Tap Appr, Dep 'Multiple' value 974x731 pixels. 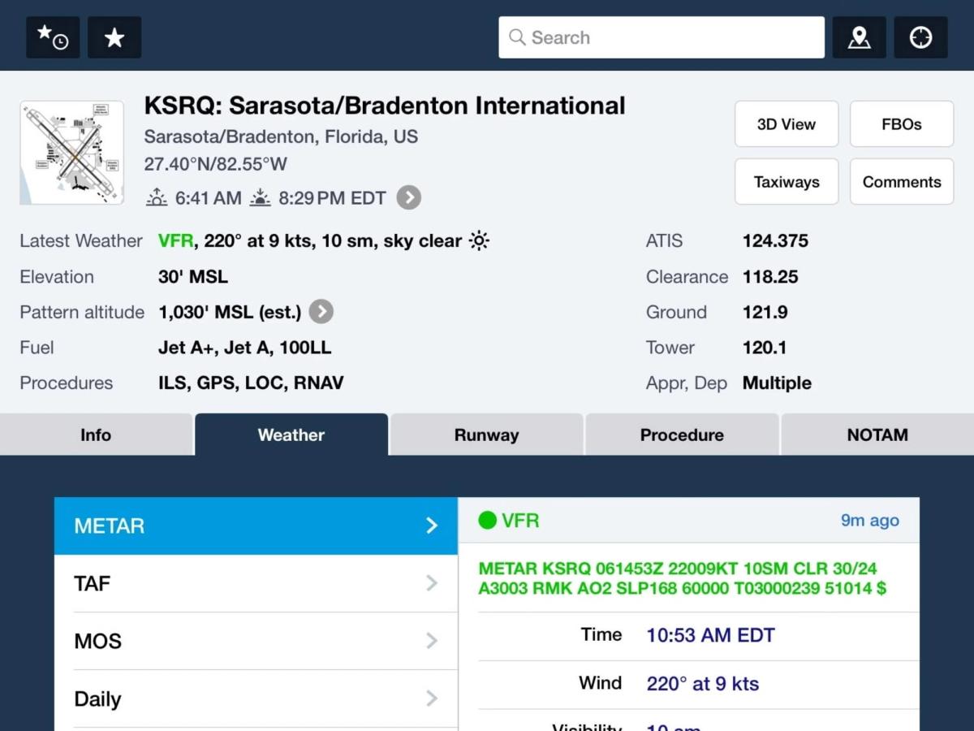click(777, 383)
